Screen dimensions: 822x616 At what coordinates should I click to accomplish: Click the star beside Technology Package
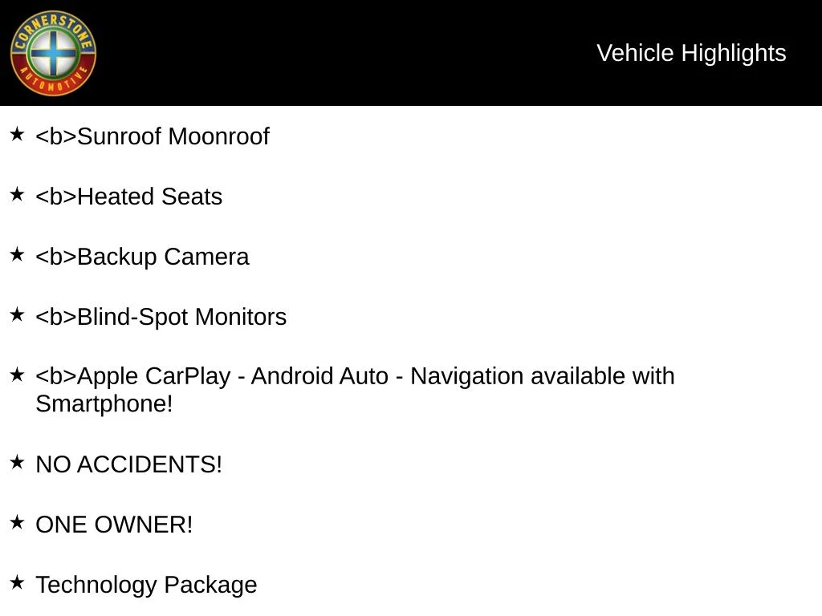[18, 582]
